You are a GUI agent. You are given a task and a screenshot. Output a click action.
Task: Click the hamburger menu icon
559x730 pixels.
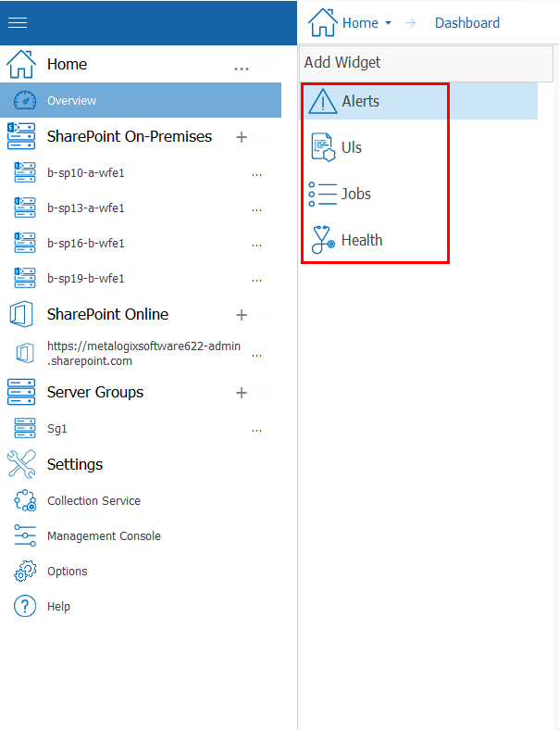pyautogui.click(x=18, y=22)
